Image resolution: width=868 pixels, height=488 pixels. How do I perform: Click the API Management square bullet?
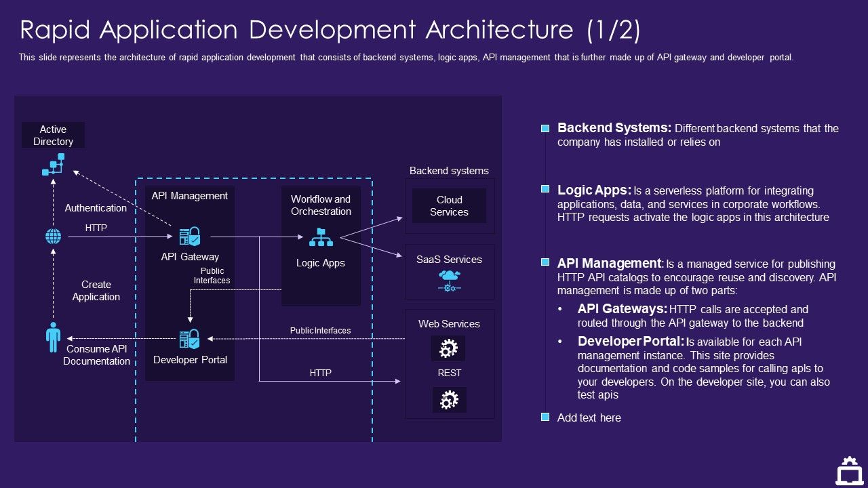[545, 262]
